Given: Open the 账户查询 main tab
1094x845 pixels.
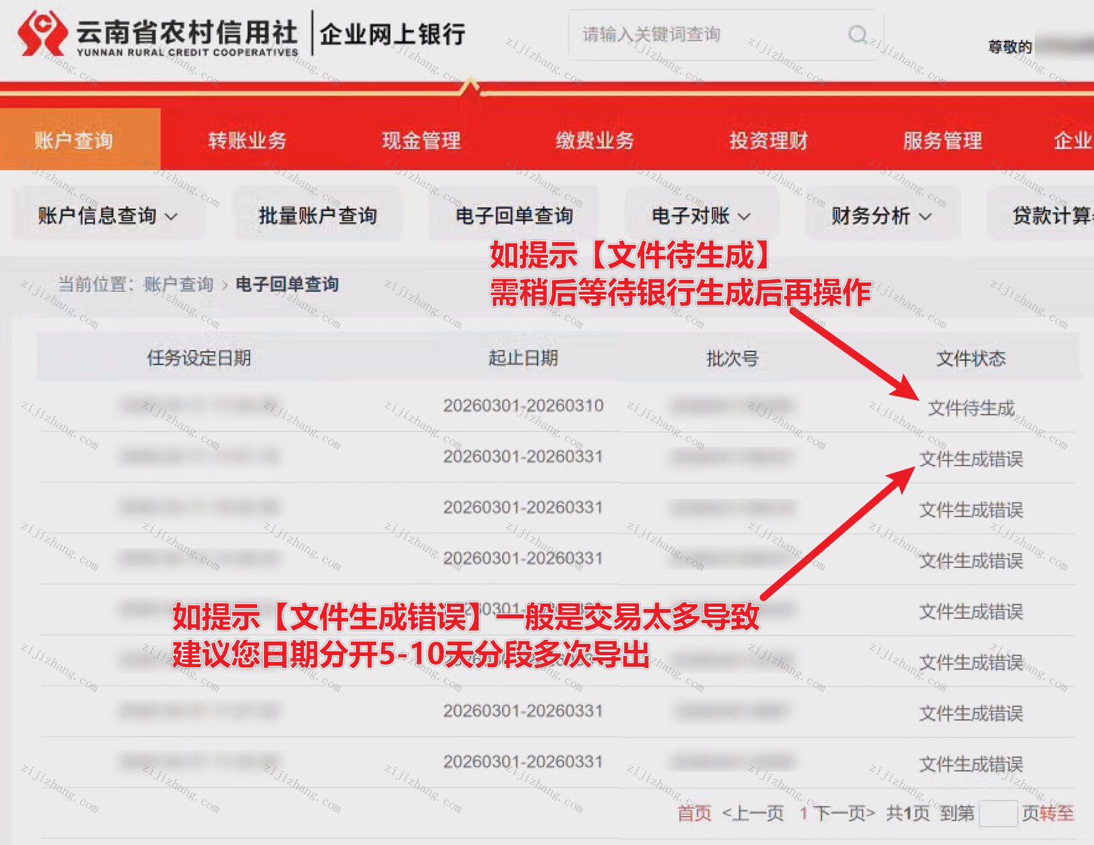Looking at the screenshot, I should click(x=74, y=140).
